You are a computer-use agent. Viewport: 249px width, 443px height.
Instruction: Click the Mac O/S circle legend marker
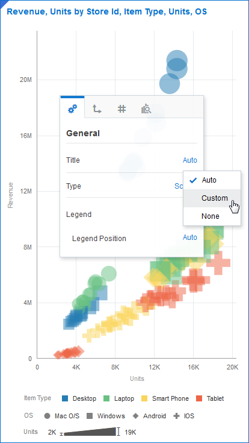click(x=48, y=416)
